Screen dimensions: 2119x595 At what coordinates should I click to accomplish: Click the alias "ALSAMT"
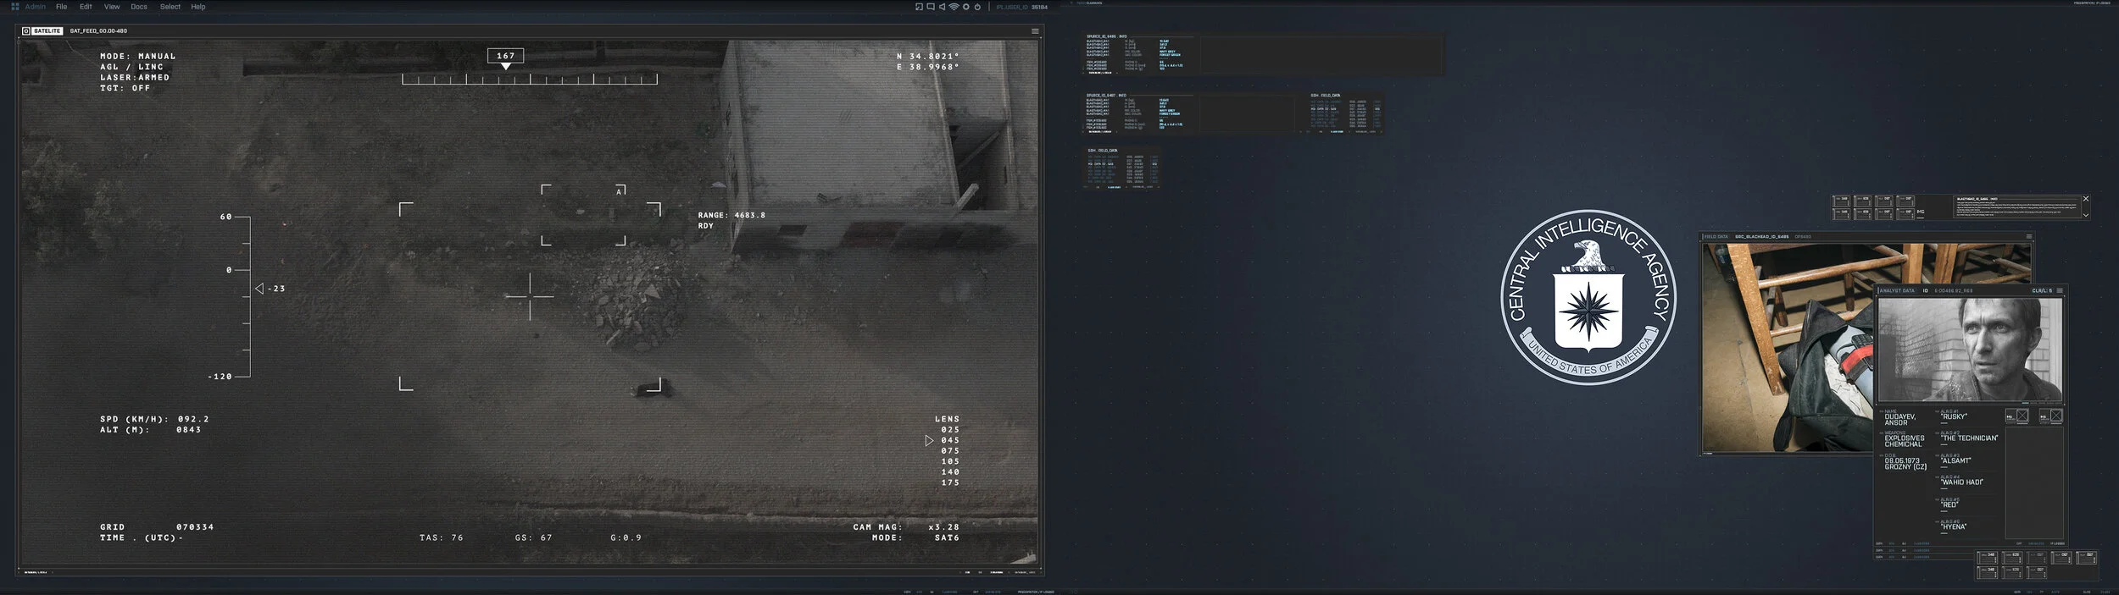[x=1955, y=460]
